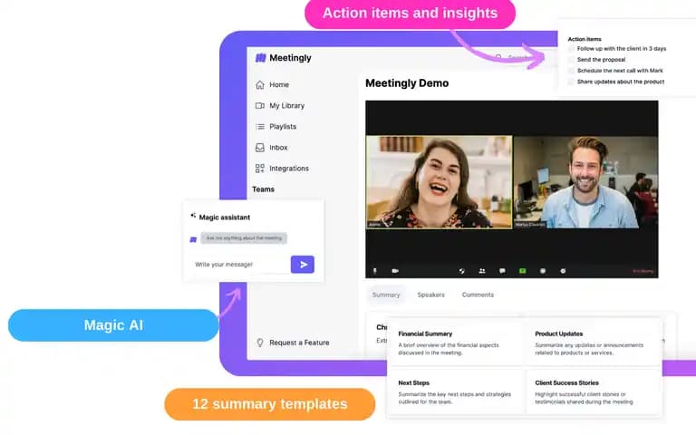Click the smiling man's video tile
696x435 pixels.
click(586, 182)
